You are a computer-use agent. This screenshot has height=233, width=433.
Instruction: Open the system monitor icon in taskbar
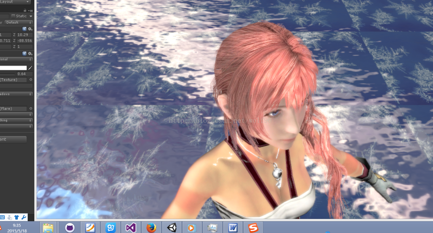point(212,228)
